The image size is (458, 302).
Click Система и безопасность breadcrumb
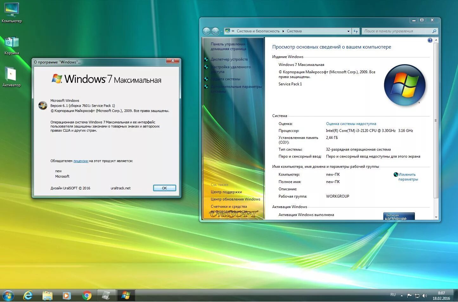pos(258,31)
